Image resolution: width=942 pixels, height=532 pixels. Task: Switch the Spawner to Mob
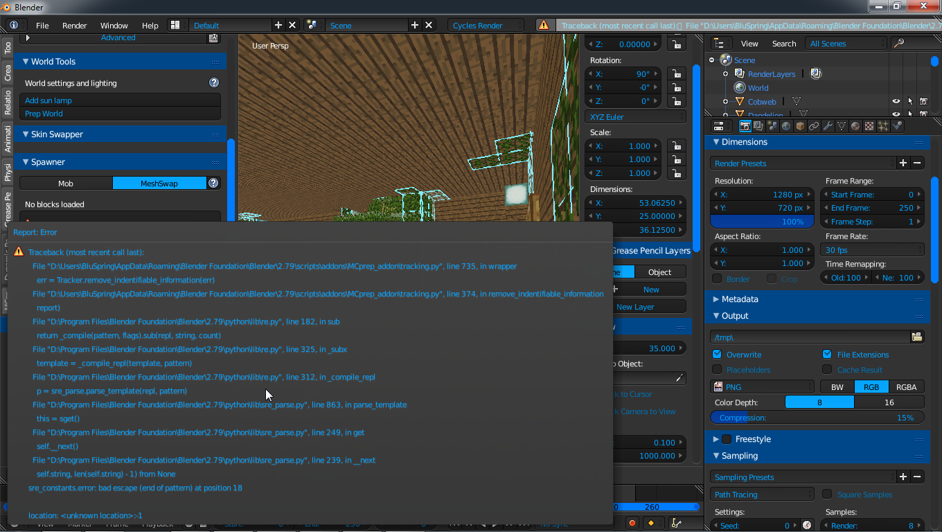click(x=66, y=183)
